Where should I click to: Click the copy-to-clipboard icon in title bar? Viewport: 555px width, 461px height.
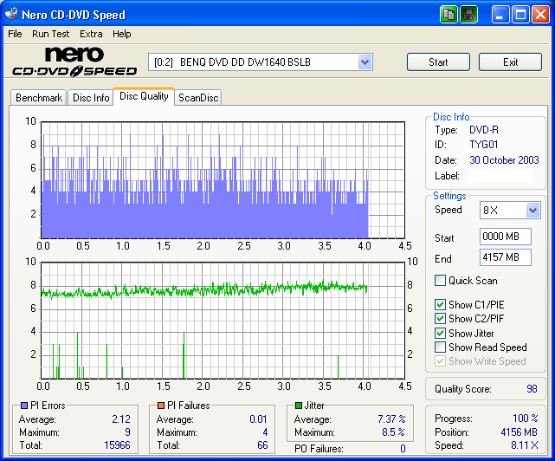(x=449, y=14)
